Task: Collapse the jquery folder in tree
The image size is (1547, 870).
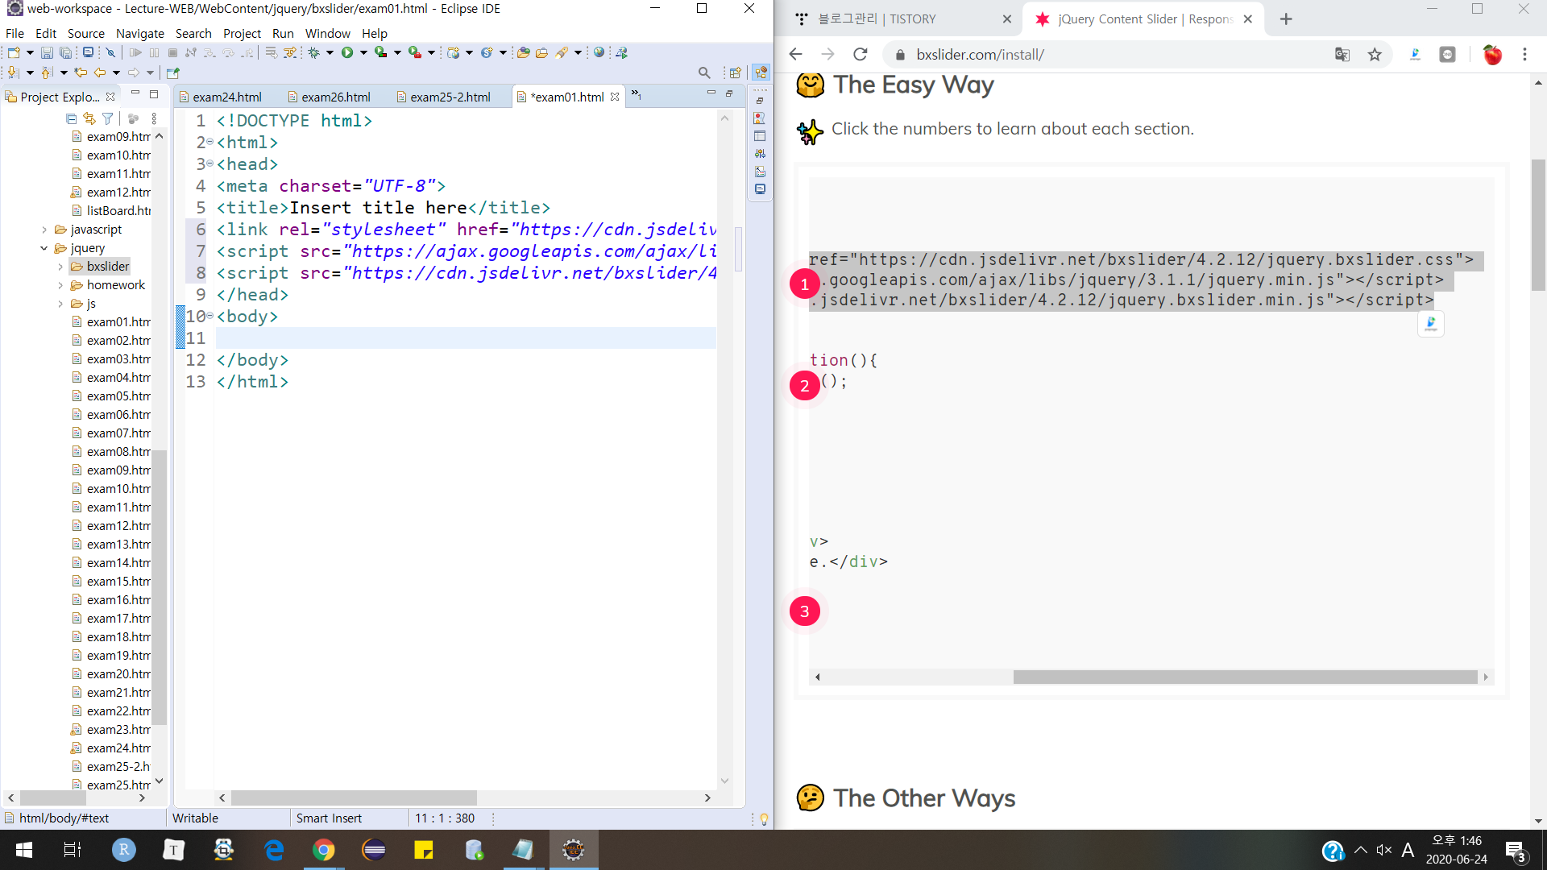Action: [x=44, y=248]
